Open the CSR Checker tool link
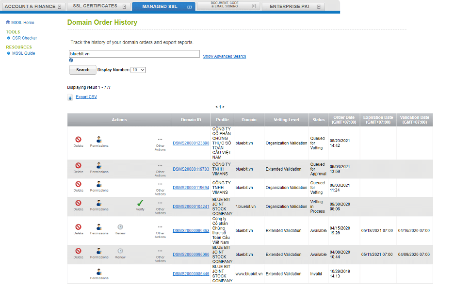Image resolution: width=454 pixels, height=288 pixels. click(x=24, y=38)
